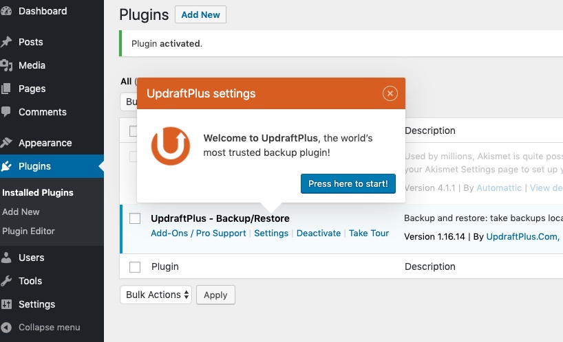The height and width of the screenshot is (342, 563).
Task: Click the Add New button beside Plugins heading
Action: click(200, 14)
